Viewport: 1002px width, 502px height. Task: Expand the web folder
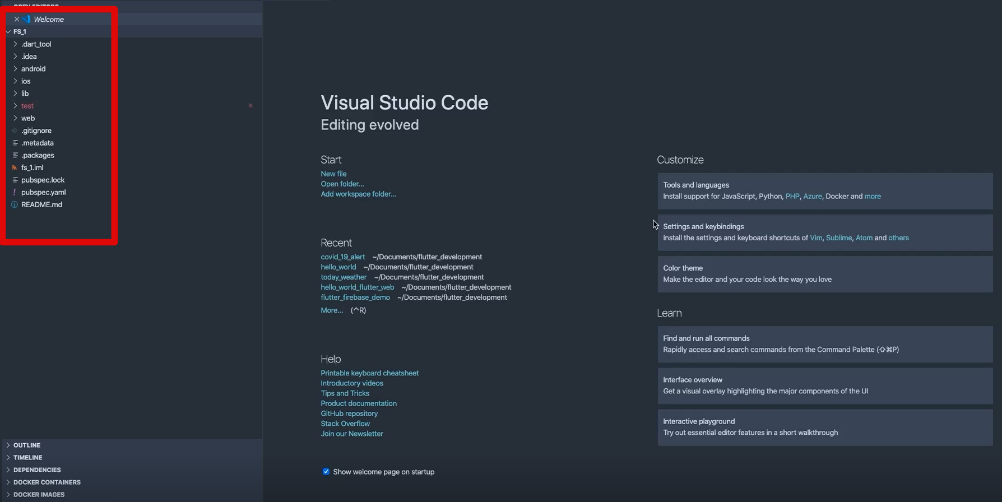pyautogui.click(x=15, y=118)
